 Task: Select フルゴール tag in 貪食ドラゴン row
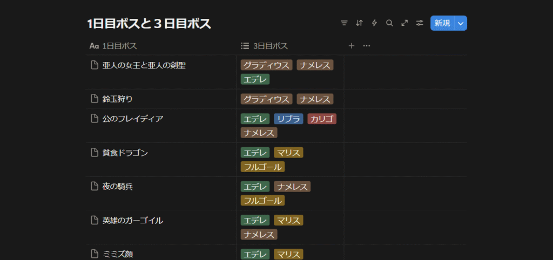click(x=262, y=167)
